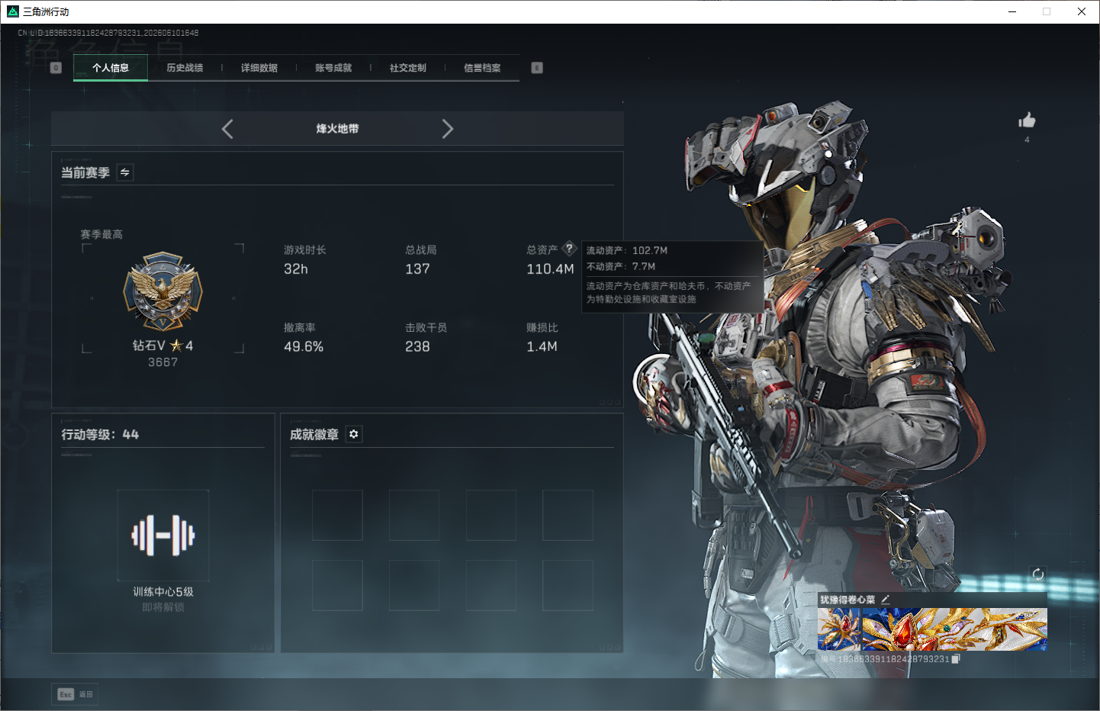Select fourth achievement badge slot in bottom row
Image resolution: width=1100 pixels, height=711 pixels.
coord(568,585)
